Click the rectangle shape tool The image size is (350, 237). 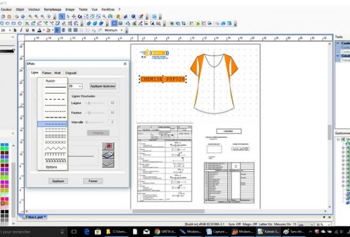click(x=13, y=23)
